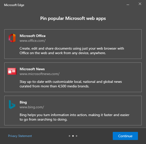The image size is (146, 144).
Task: Select the Microsoft Office app title
Action: 32,36
